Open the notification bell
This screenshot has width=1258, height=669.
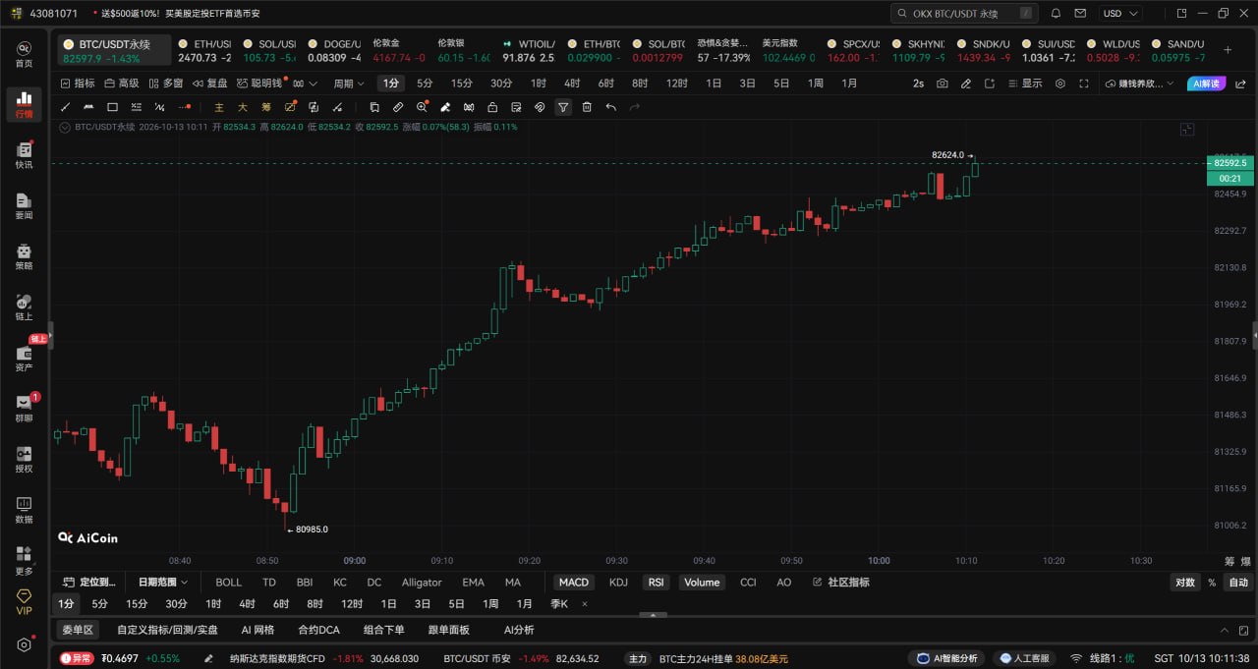pyautogui.click(x=1056, y=14)
